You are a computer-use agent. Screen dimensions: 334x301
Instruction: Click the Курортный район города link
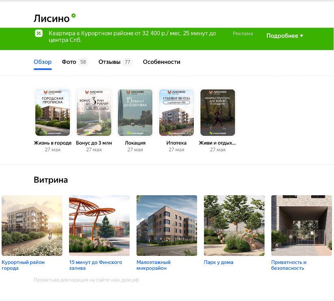(23, 265)
